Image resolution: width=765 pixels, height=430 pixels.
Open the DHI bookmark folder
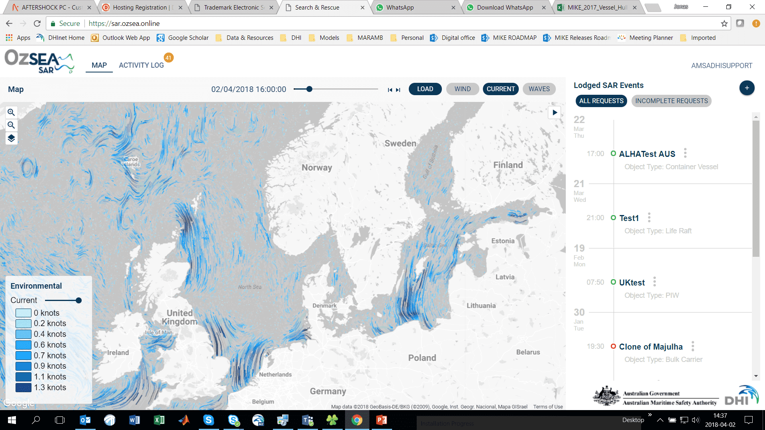[291, 38]
